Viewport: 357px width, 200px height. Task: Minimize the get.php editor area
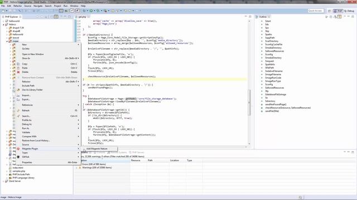[x=246, y=17]
